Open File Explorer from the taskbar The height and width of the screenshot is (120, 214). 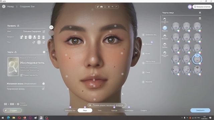14,118
